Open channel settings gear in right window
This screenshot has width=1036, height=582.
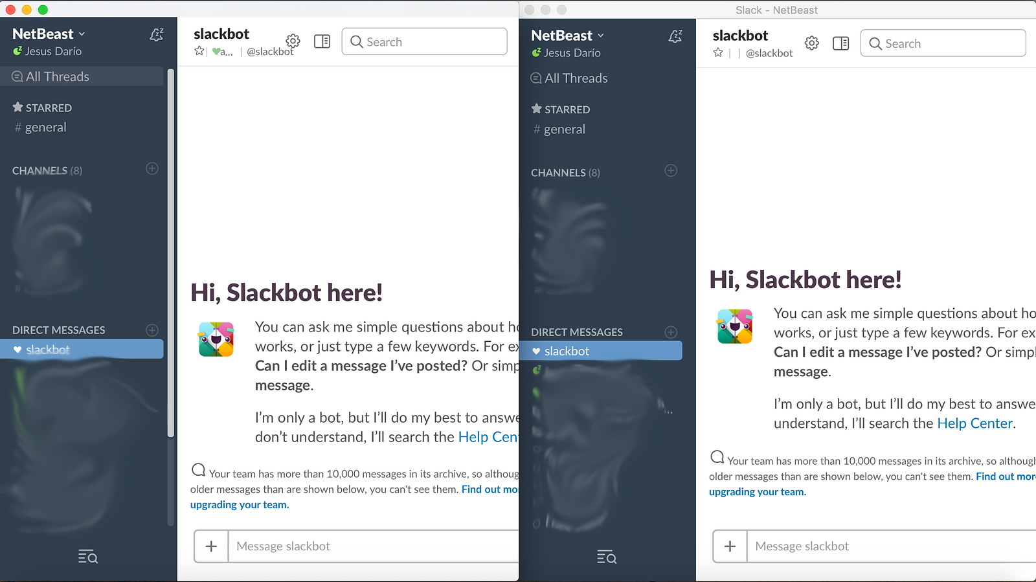click(x=812, y=43)
